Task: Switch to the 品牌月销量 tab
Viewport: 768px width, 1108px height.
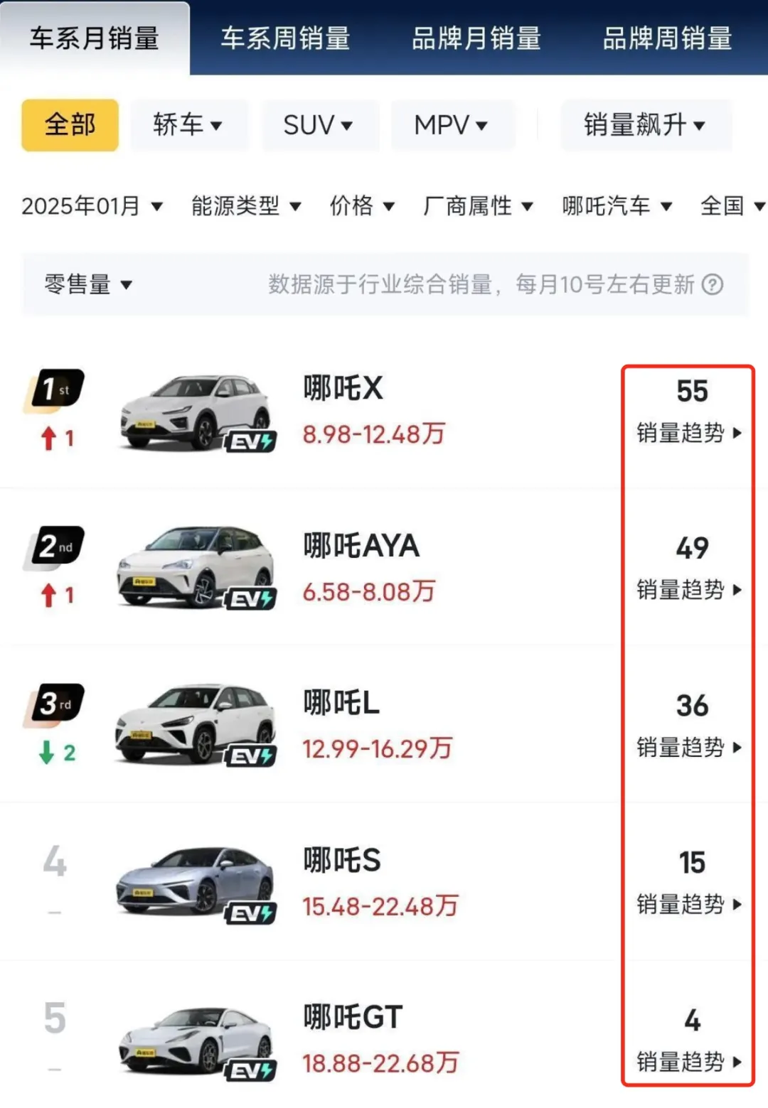Action: coord(476,38)
